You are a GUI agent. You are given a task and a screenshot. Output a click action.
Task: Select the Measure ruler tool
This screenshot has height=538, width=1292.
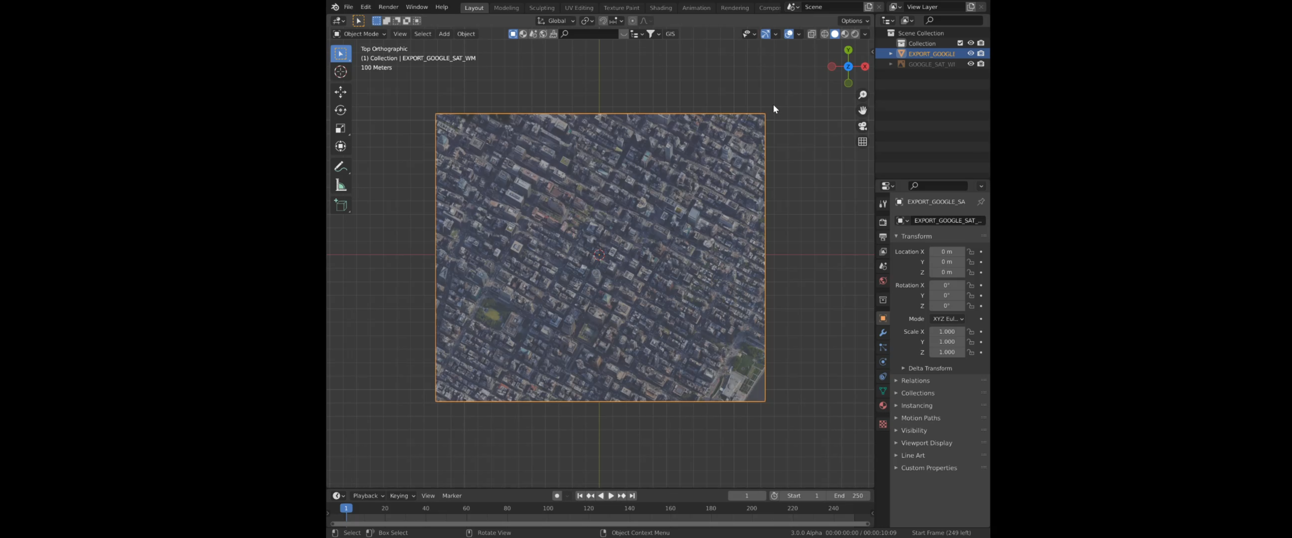[x=340, y=186]
